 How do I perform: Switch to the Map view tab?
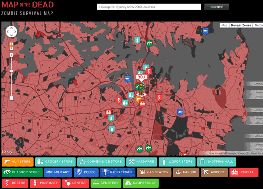pyautogui.click(x=224, y=25)
